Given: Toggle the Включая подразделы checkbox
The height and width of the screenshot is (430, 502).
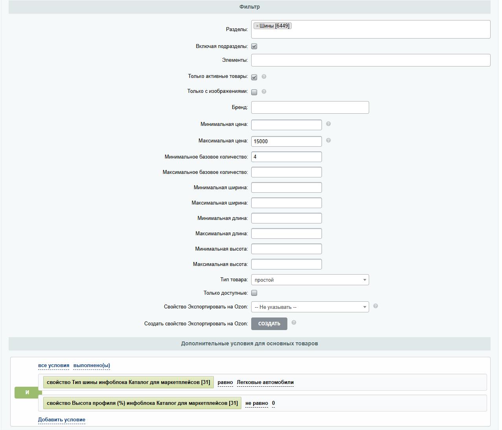Looking at the screenshot, I should click(254, 46).
